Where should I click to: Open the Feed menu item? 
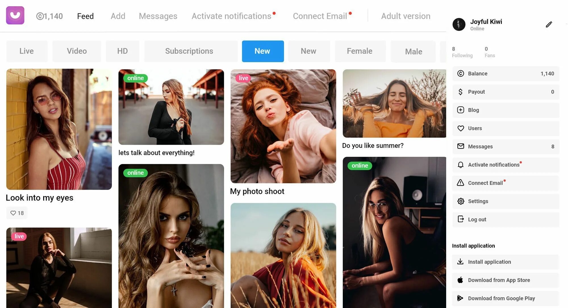(85, 16)
